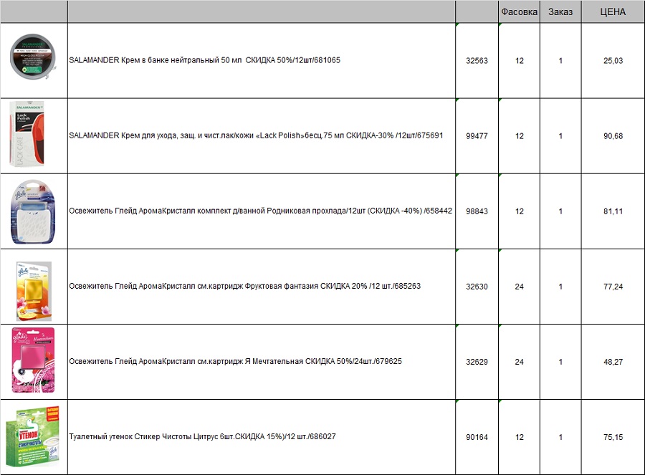Screen dimensions: 645x475
Task: Open the pink Glade cartridge product image
Action: click(x=33, y=360)
